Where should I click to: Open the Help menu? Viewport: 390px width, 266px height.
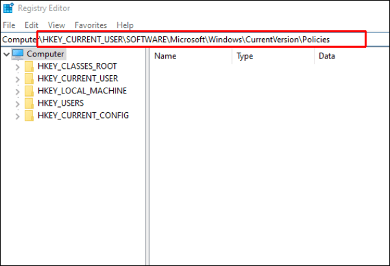click(x=125, y=25)
